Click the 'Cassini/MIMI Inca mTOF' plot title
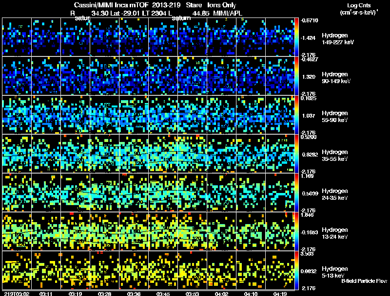This screenshot has height=296, width=390. (111, 5)
